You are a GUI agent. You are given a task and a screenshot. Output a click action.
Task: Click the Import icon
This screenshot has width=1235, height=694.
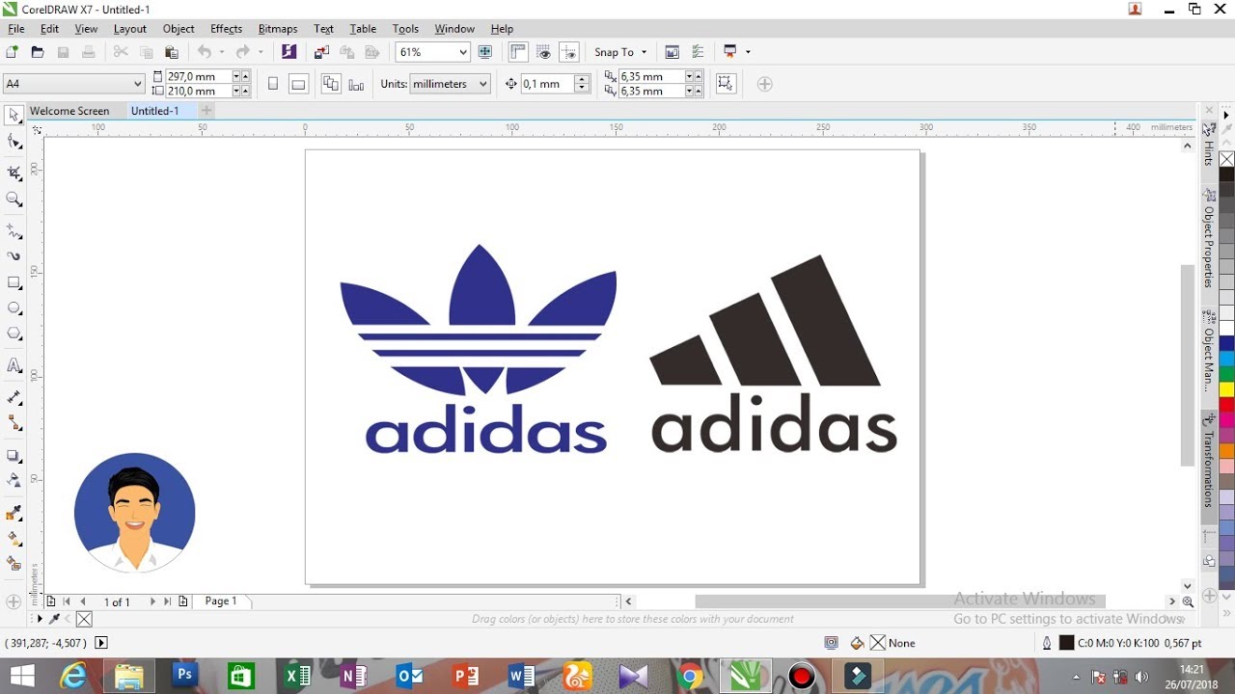point(321,52)
